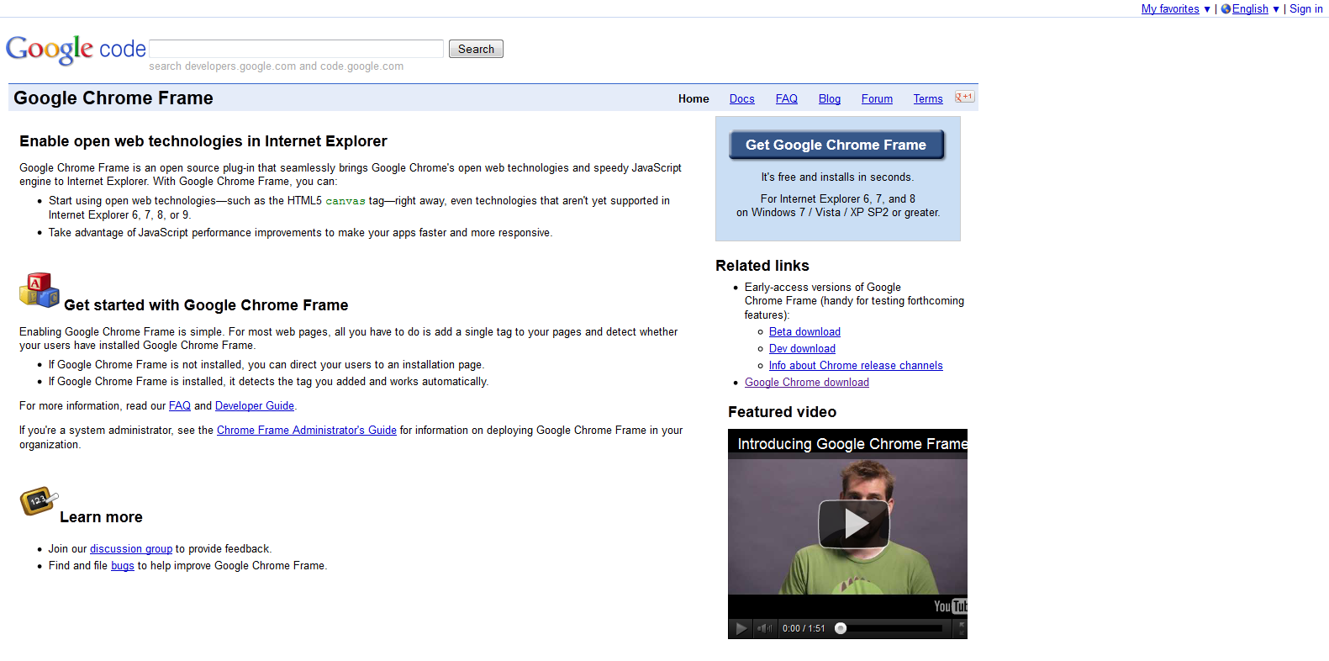This screenshot has height=661, width=1329.
Task: Select the Home tab
Action: (694, 98)
